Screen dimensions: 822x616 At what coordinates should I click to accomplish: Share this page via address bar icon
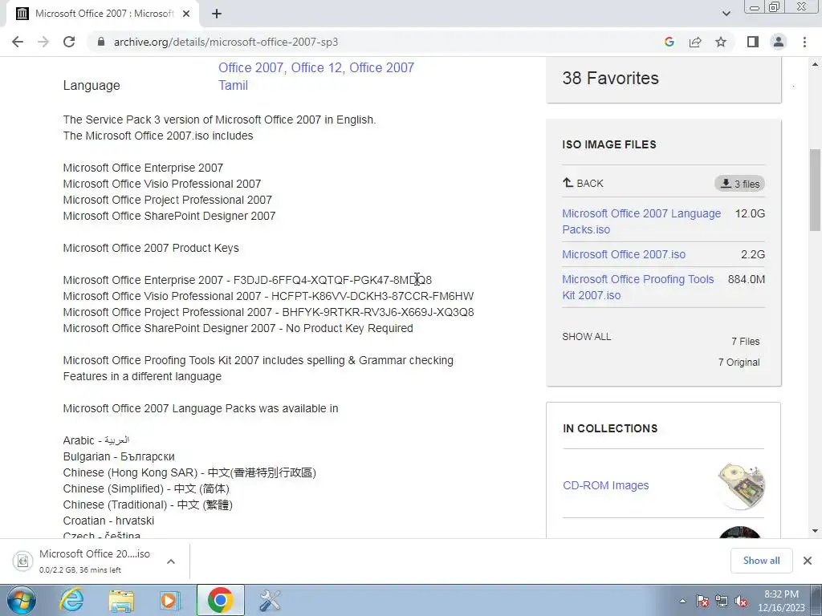pyautogui.click(x=695, y=42)
